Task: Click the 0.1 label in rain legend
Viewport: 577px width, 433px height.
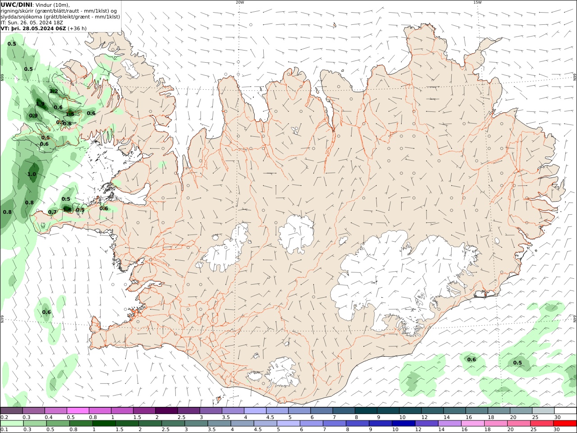Action: [4, 429]
